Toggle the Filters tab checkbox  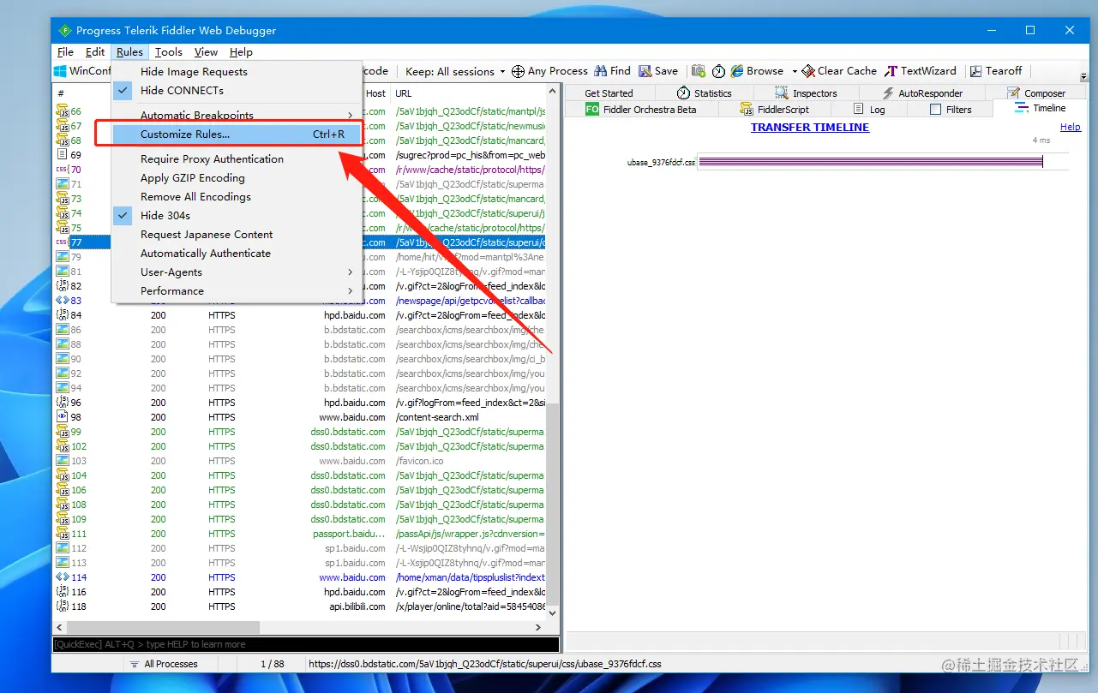click(935, 110)
